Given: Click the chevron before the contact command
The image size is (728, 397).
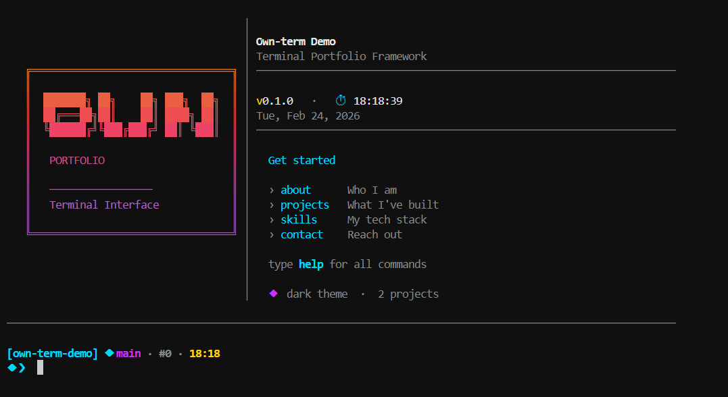Looking at the screenshot, I should pos(271,234).
